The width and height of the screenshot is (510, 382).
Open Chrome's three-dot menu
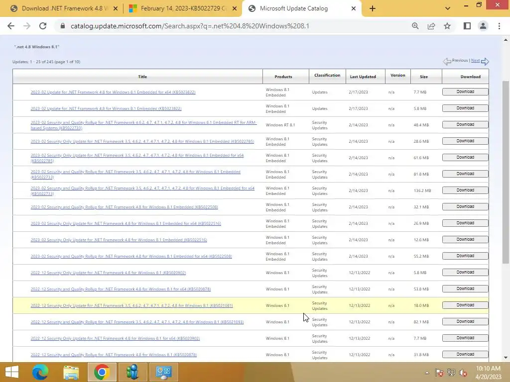[499, 26]
